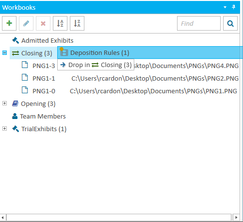Click the book icon beside Opening (3)
The height and width of the screenshot is (222, 243).
[x=16, y=103]
